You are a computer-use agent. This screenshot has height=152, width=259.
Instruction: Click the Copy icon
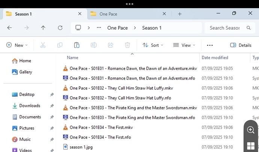[60, 45]
